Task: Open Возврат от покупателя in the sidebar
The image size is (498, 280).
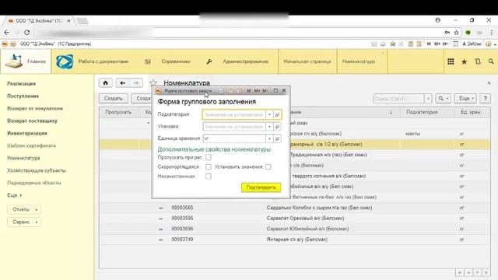Action: point(35,109)
